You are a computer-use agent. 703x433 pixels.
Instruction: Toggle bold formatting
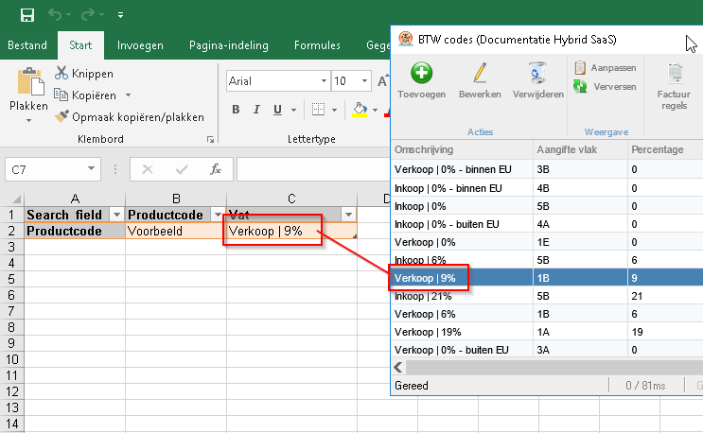[235, 110]
